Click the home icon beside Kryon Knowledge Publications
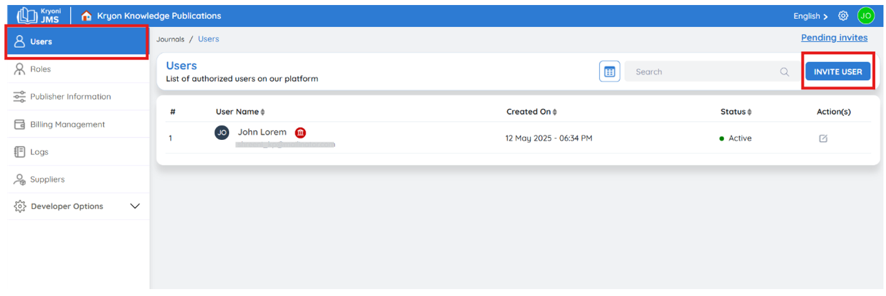Screen dimensions: 886x296 point(87,16)
